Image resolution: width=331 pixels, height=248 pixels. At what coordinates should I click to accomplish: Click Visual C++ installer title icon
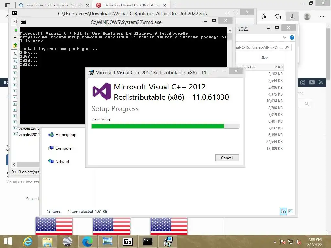[91, 72]
